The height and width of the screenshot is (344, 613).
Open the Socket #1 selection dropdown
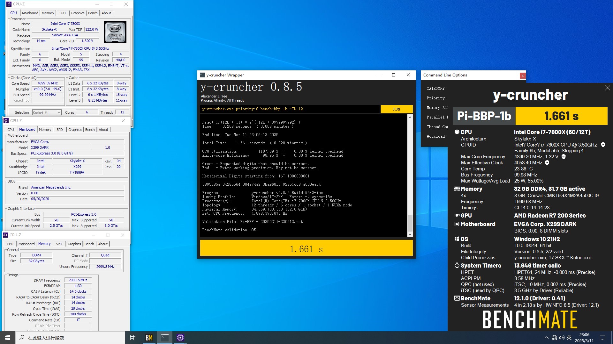pos(47,112)
